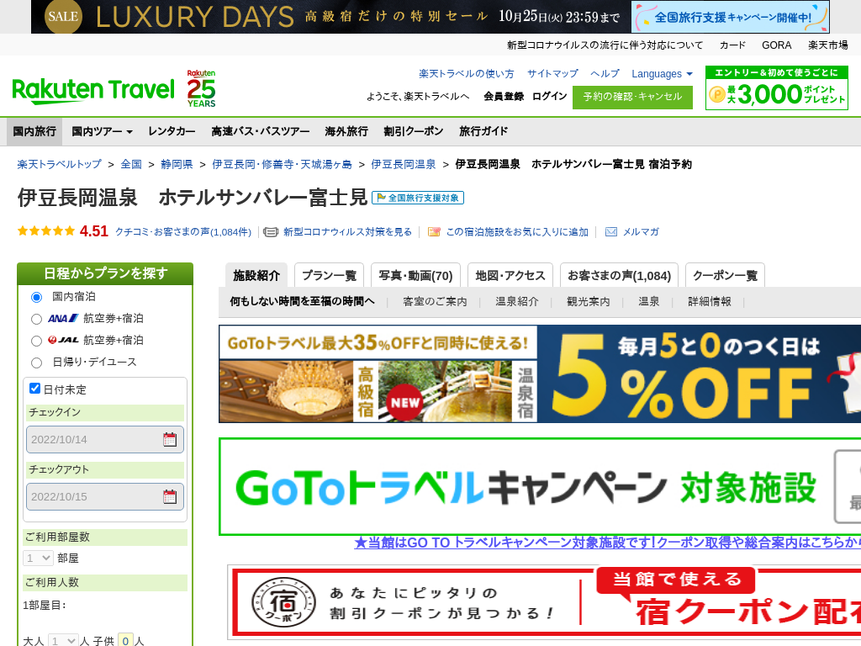Viewport: 861px width, 646px height.
Task: Click the 全国旅行支援キャンペーン開催中 banner
Action: click(x=731, y=17)
